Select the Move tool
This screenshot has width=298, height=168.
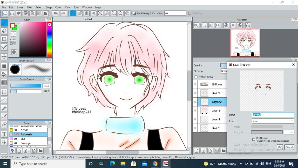coord(4,57)
